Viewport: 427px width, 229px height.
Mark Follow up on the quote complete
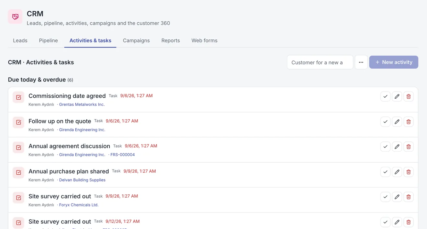tap(385, 122)
